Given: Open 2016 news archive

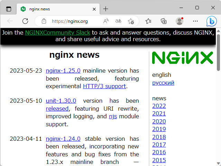Looking at the screenshot, I should tap(159, 152).
